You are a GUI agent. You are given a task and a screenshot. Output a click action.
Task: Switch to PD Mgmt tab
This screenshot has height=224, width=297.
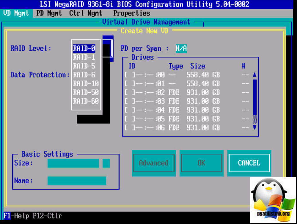click(x=49, y=13)
